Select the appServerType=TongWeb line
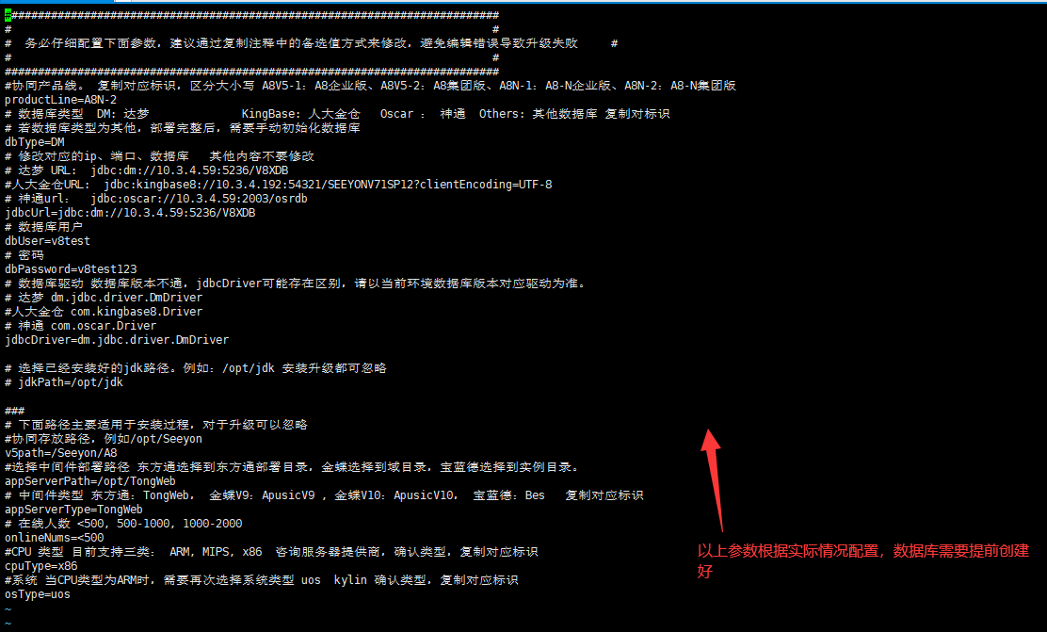 pyautogui.click(x=73, y=510)
